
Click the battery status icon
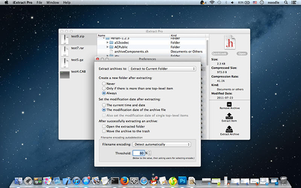[x=247, y=3]
